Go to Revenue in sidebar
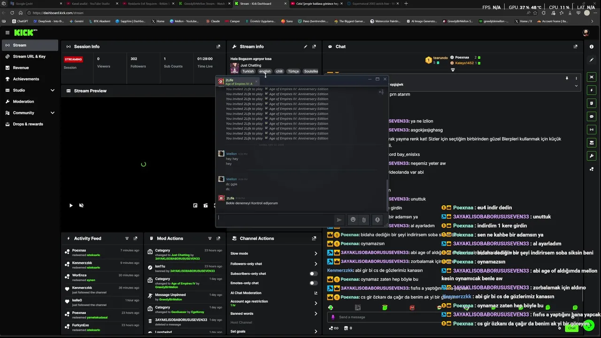This screenshot has width=601, height=338. (30, 68)
